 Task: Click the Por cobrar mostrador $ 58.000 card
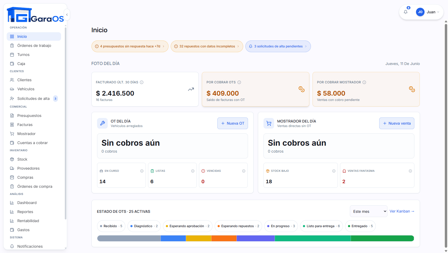[x=366, y=89]
